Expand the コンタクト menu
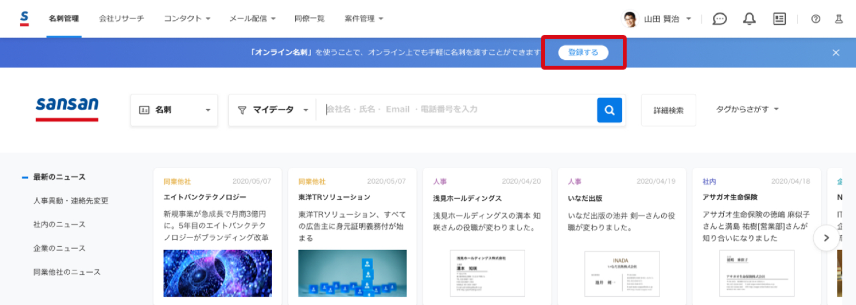Image resolution: width=856 pixels, height=305 pixels. click(x=187, y=19)
